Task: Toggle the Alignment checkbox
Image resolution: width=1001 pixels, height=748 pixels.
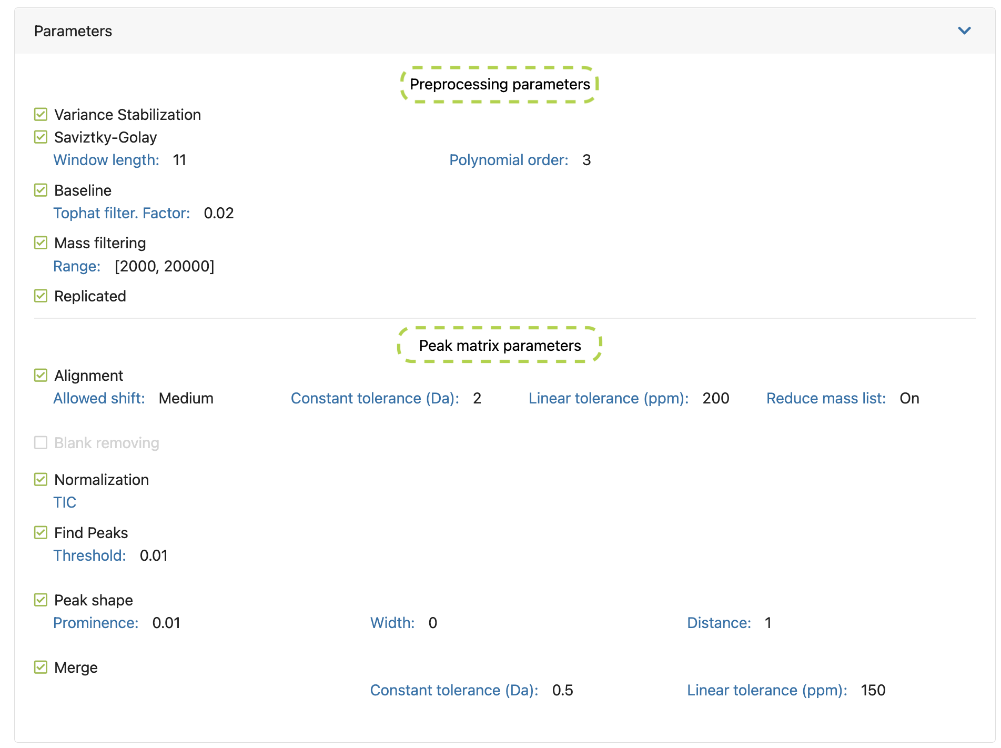Action: pyautogui.click(x=41, y=375)
